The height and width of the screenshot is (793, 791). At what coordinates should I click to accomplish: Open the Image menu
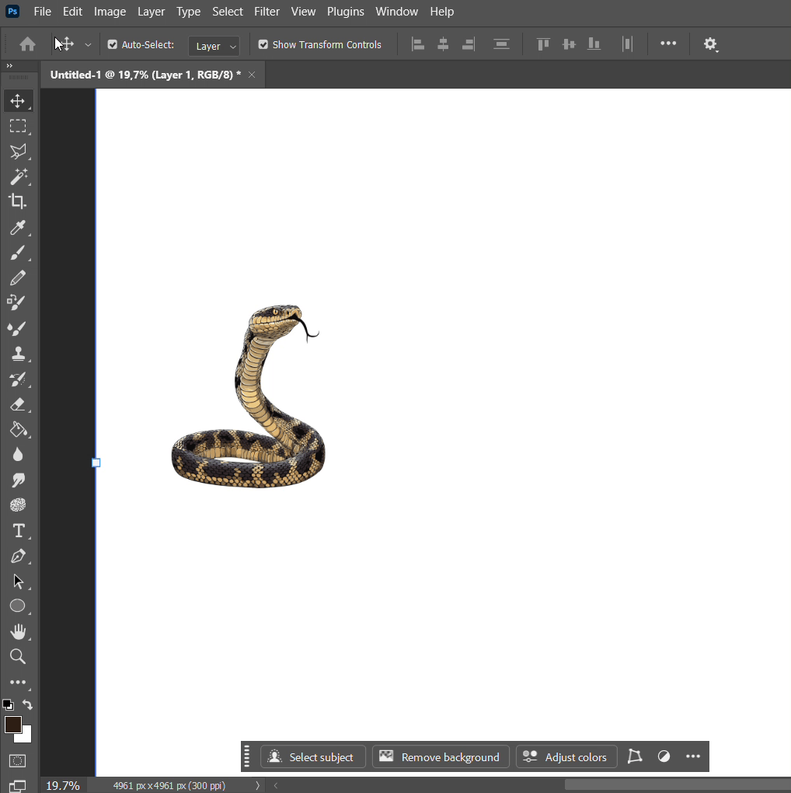coord(110,12)
